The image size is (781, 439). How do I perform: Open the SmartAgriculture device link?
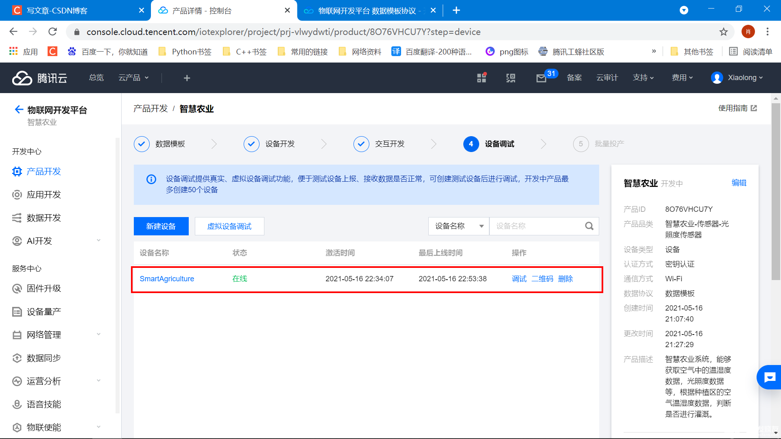(x=167, y=279)
